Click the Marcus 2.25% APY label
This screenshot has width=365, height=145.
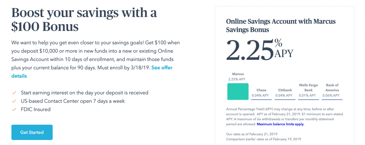pyautogui.click(x=238, y=77)
